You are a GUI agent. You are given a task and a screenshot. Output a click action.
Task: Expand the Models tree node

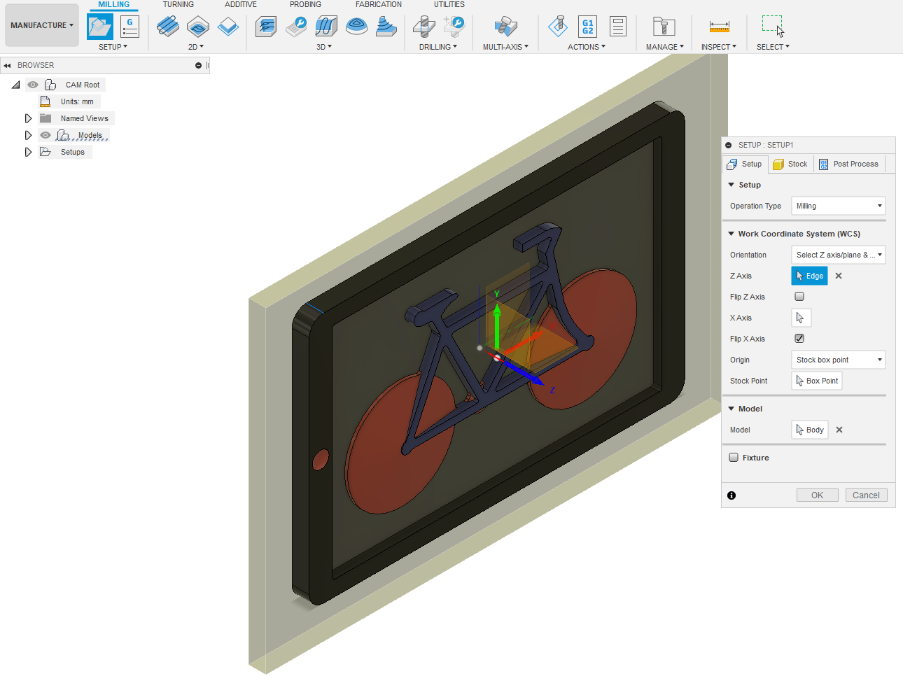(28, 135)
